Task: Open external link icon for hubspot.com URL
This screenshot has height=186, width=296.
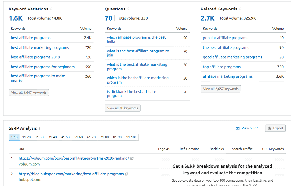Action: (x=127, y=174)
